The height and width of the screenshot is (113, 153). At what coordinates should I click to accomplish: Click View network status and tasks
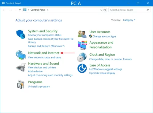click(44, 57)
